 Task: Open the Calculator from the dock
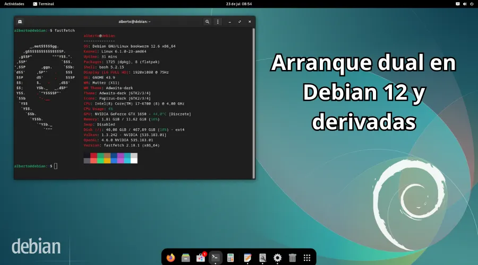click(231, 258)
